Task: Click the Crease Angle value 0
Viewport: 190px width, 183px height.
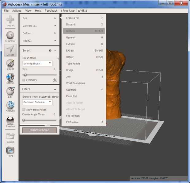Action: [54, 114]
